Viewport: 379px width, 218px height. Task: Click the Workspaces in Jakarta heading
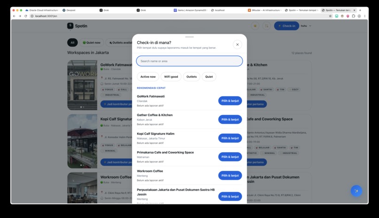coord(88,53)
